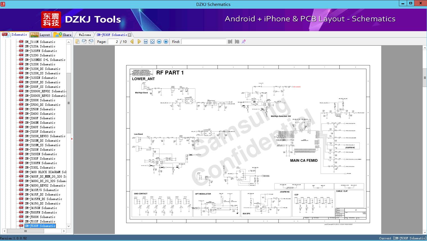
Task: Open SM-J200GU_REV02 Schematic entry
Action: (x=45, y=91)
